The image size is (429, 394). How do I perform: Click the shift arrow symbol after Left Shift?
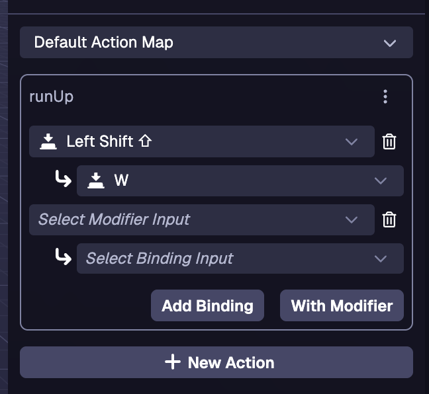click(x=145, y=141)
